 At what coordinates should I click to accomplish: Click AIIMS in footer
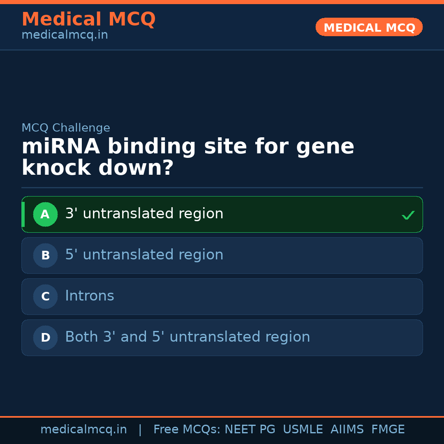(x=347, y=430)
